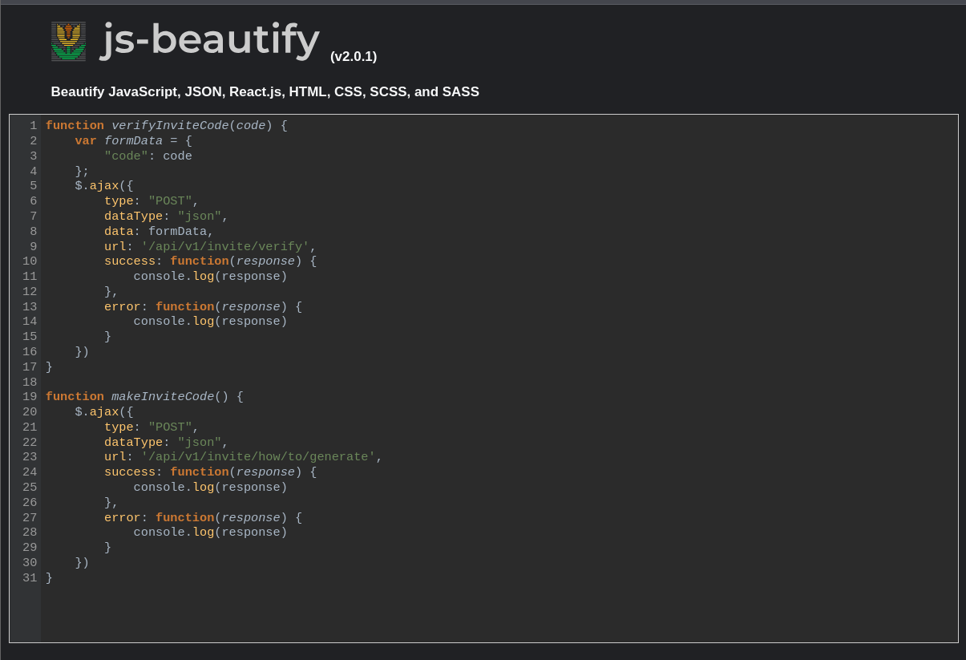Click 'error' property on line 13
966x660 pixels.
(x=123, y=307)
